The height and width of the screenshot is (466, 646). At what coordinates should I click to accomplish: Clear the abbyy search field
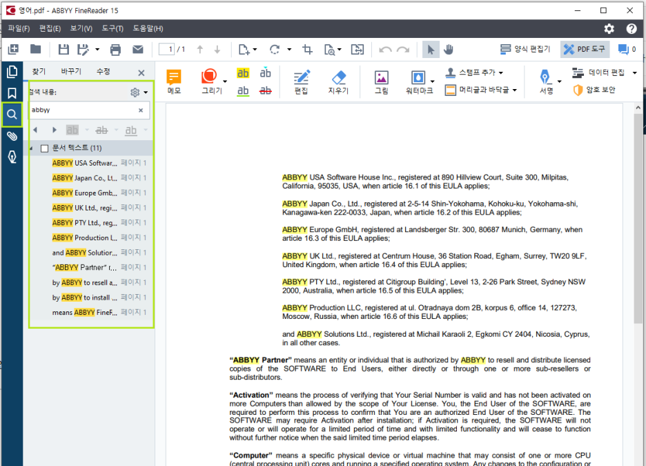click(x=141, y=110)
